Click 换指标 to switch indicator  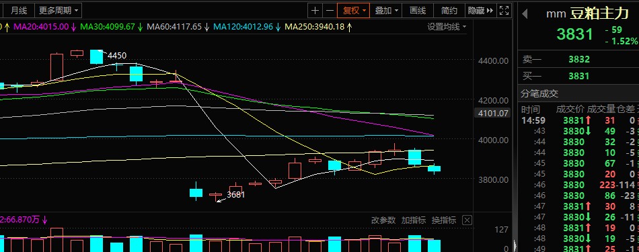click(x=444, y=220)
